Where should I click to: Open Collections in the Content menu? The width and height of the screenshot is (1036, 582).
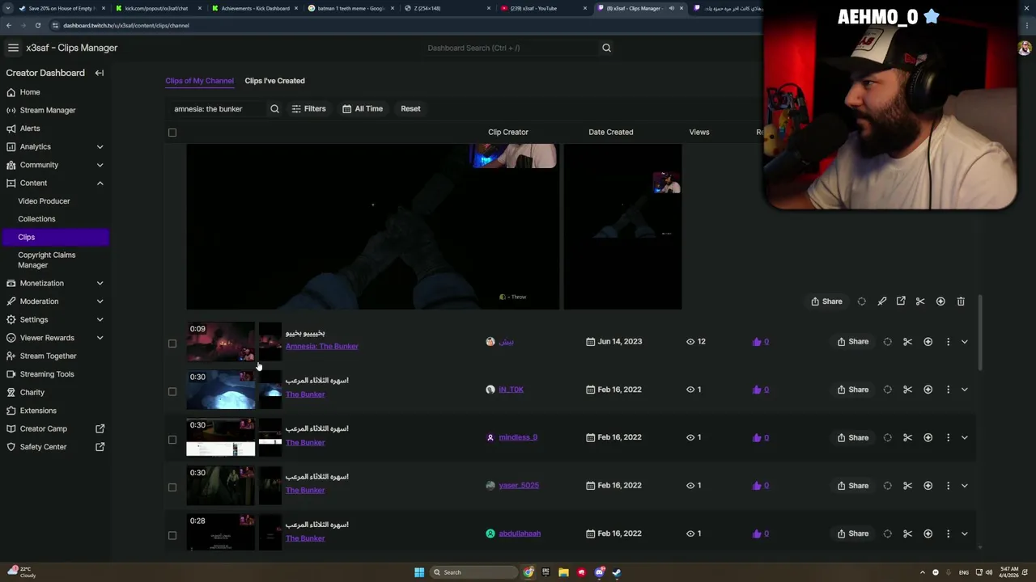pos(36,219)
